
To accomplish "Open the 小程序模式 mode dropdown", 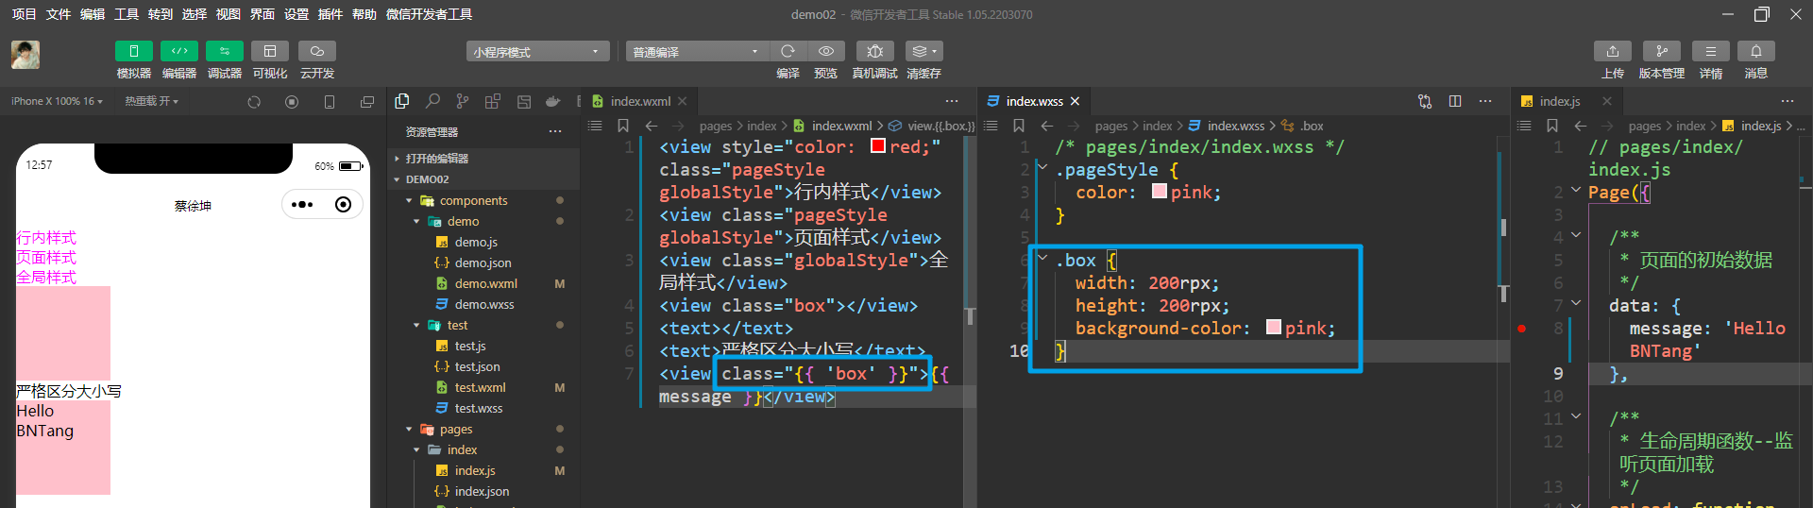I will click(x=537, y=51).
